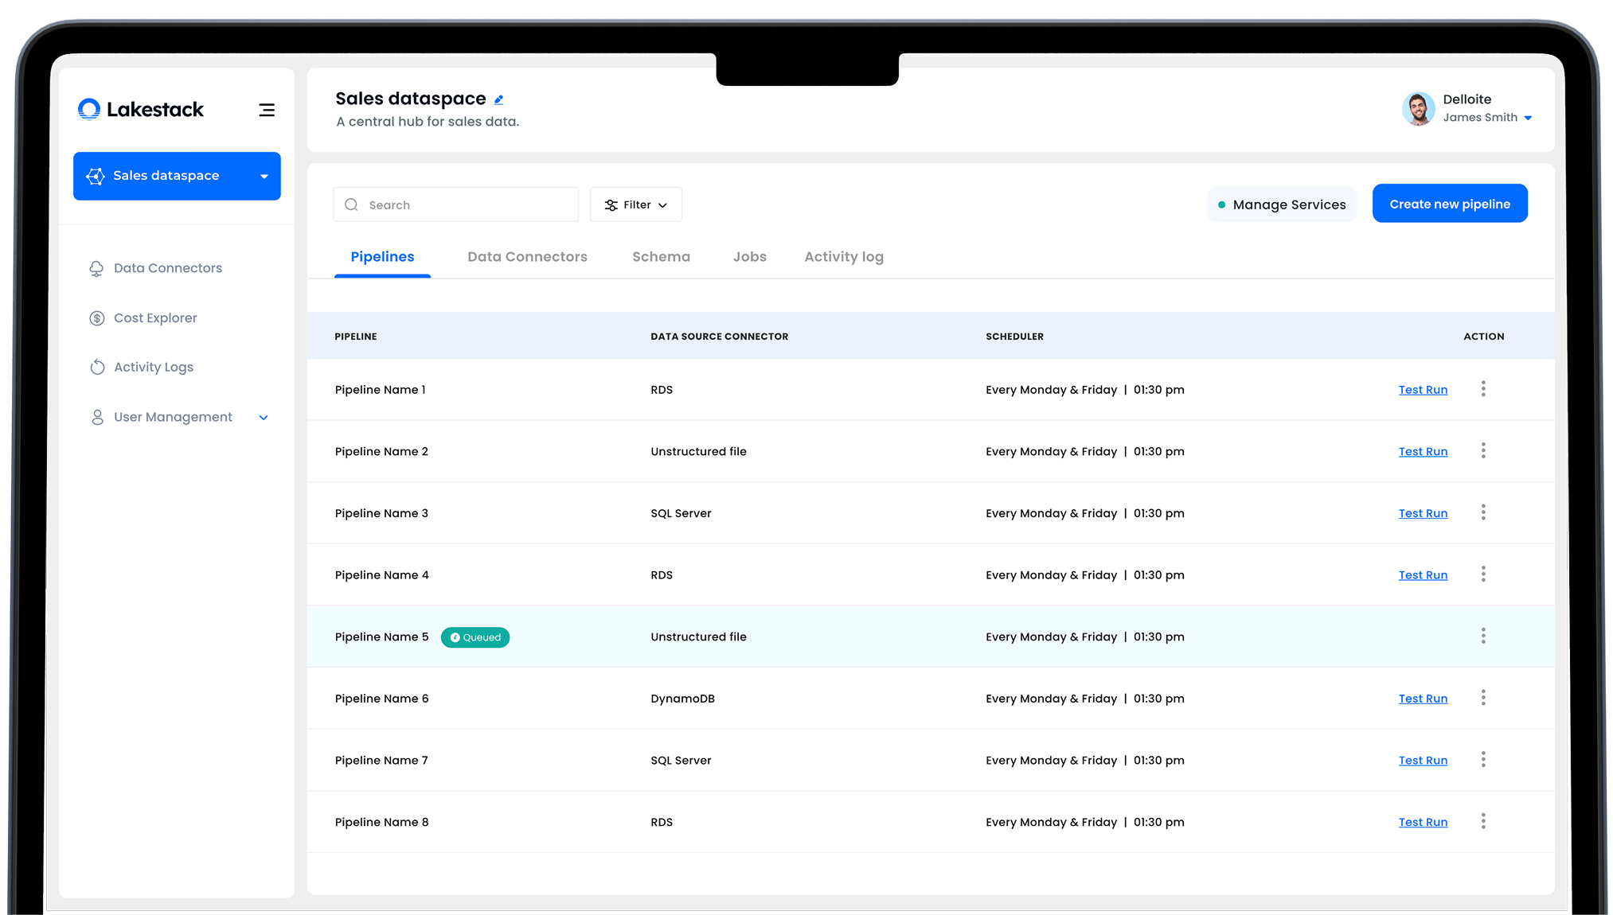
Task: Expand the User Management section
Action: coord(264,418)
